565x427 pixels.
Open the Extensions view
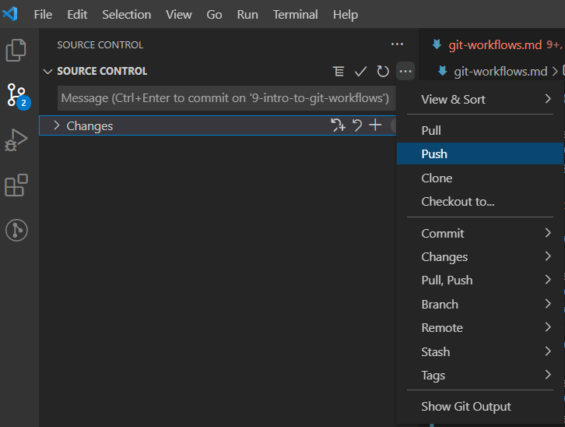click(16, 185)
